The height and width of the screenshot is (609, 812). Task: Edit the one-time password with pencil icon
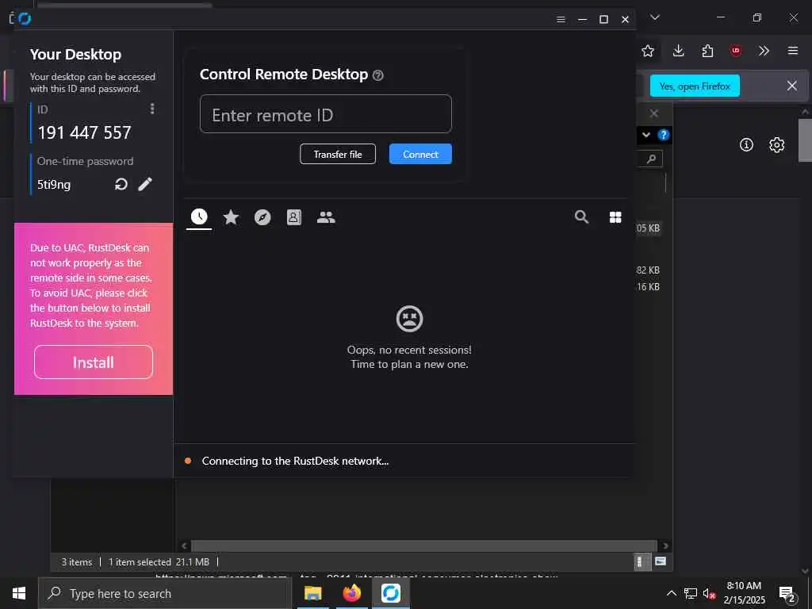[145, 184]
